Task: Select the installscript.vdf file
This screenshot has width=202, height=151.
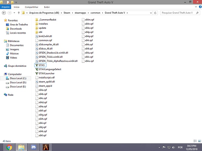Action: [x=45, y=78]
